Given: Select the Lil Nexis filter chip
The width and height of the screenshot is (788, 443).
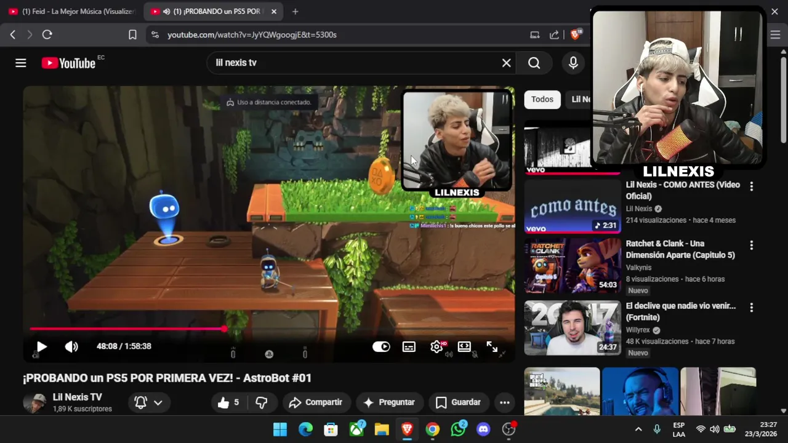Looking at the screenshot, I should coord(580,99).
